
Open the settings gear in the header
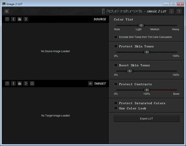[x=7, y=11]
